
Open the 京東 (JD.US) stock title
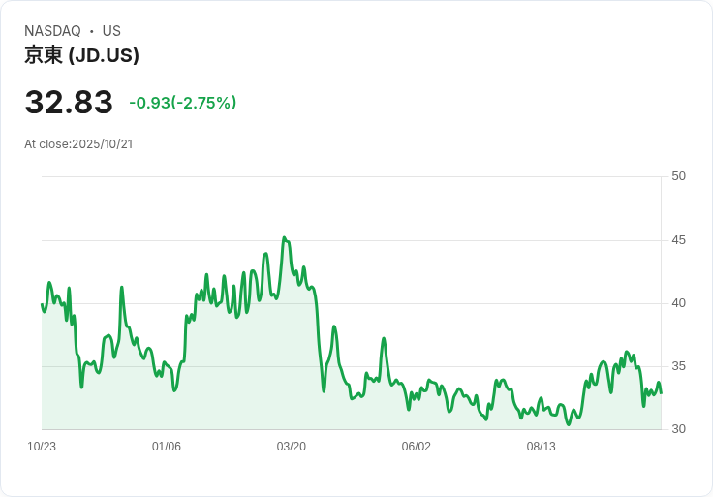pos(82,55)
